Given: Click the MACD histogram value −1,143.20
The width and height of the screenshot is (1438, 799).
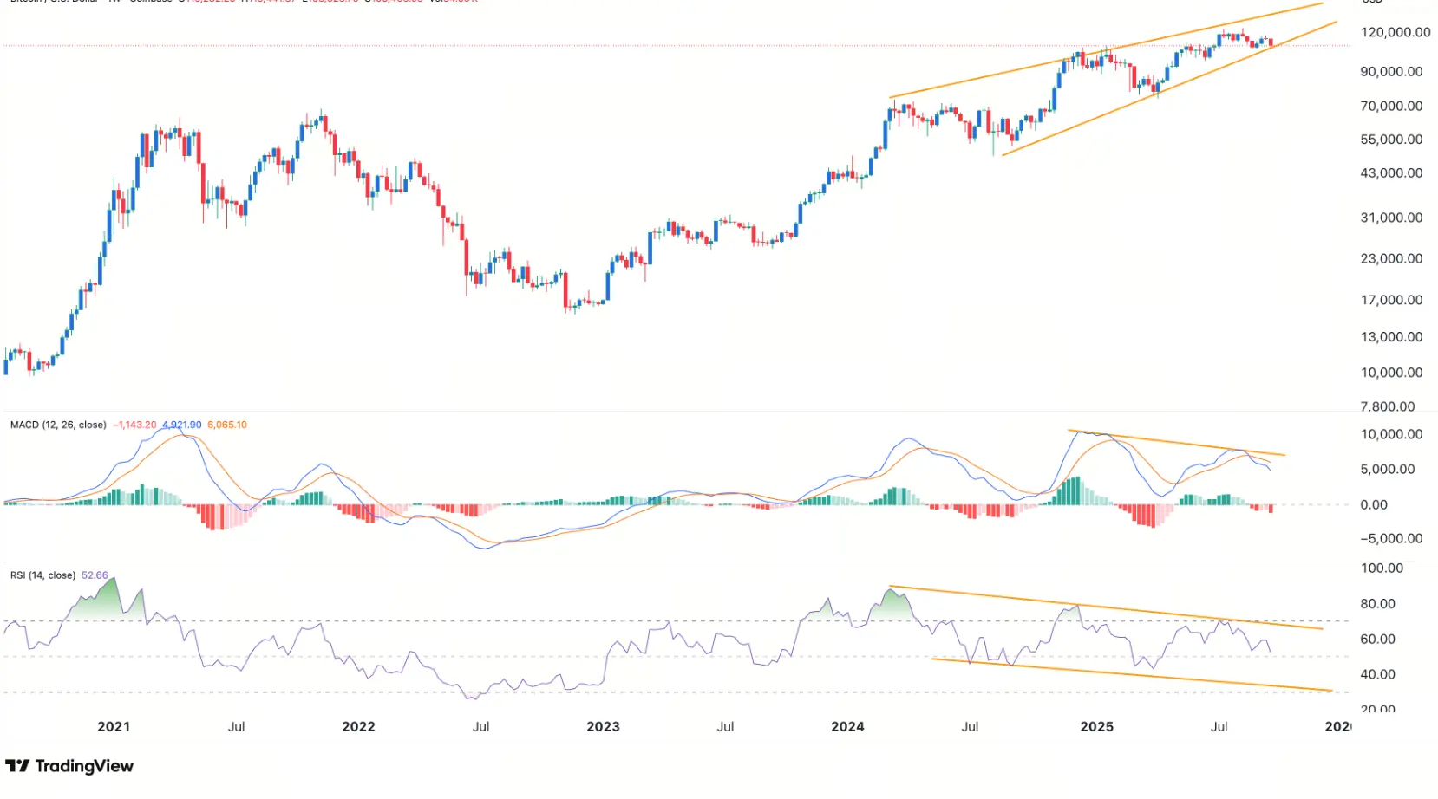Looking at the screenshot, I should [134, 425].
